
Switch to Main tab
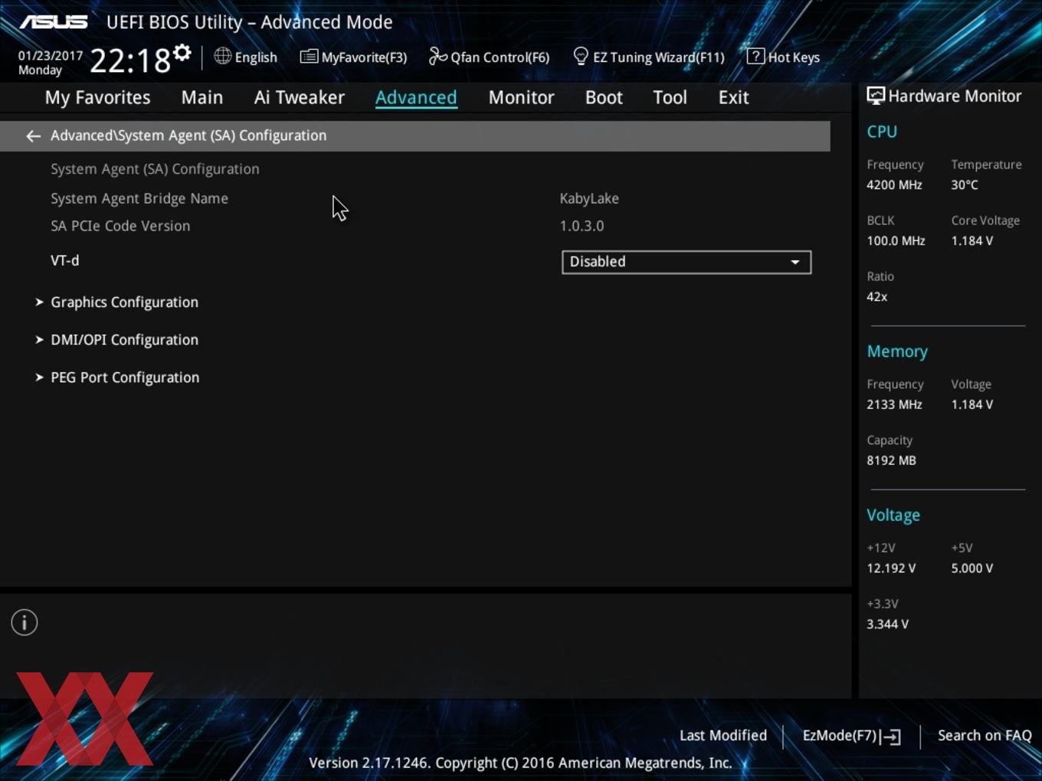202,98
